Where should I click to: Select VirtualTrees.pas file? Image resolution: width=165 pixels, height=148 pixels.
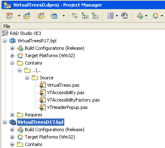pyautogui.click(x=63, y=85)
